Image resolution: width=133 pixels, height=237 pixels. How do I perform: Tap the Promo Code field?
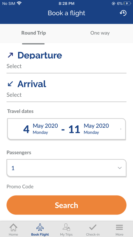point(20,187)
